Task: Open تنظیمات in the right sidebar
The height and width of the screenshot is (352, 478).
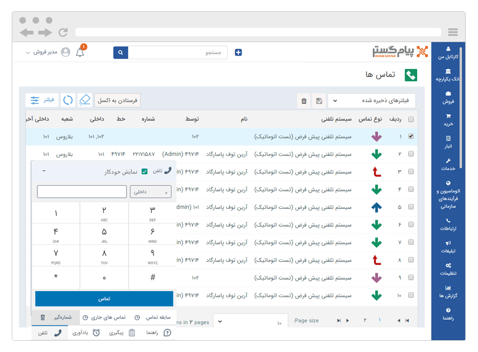Action: [447, 268]
